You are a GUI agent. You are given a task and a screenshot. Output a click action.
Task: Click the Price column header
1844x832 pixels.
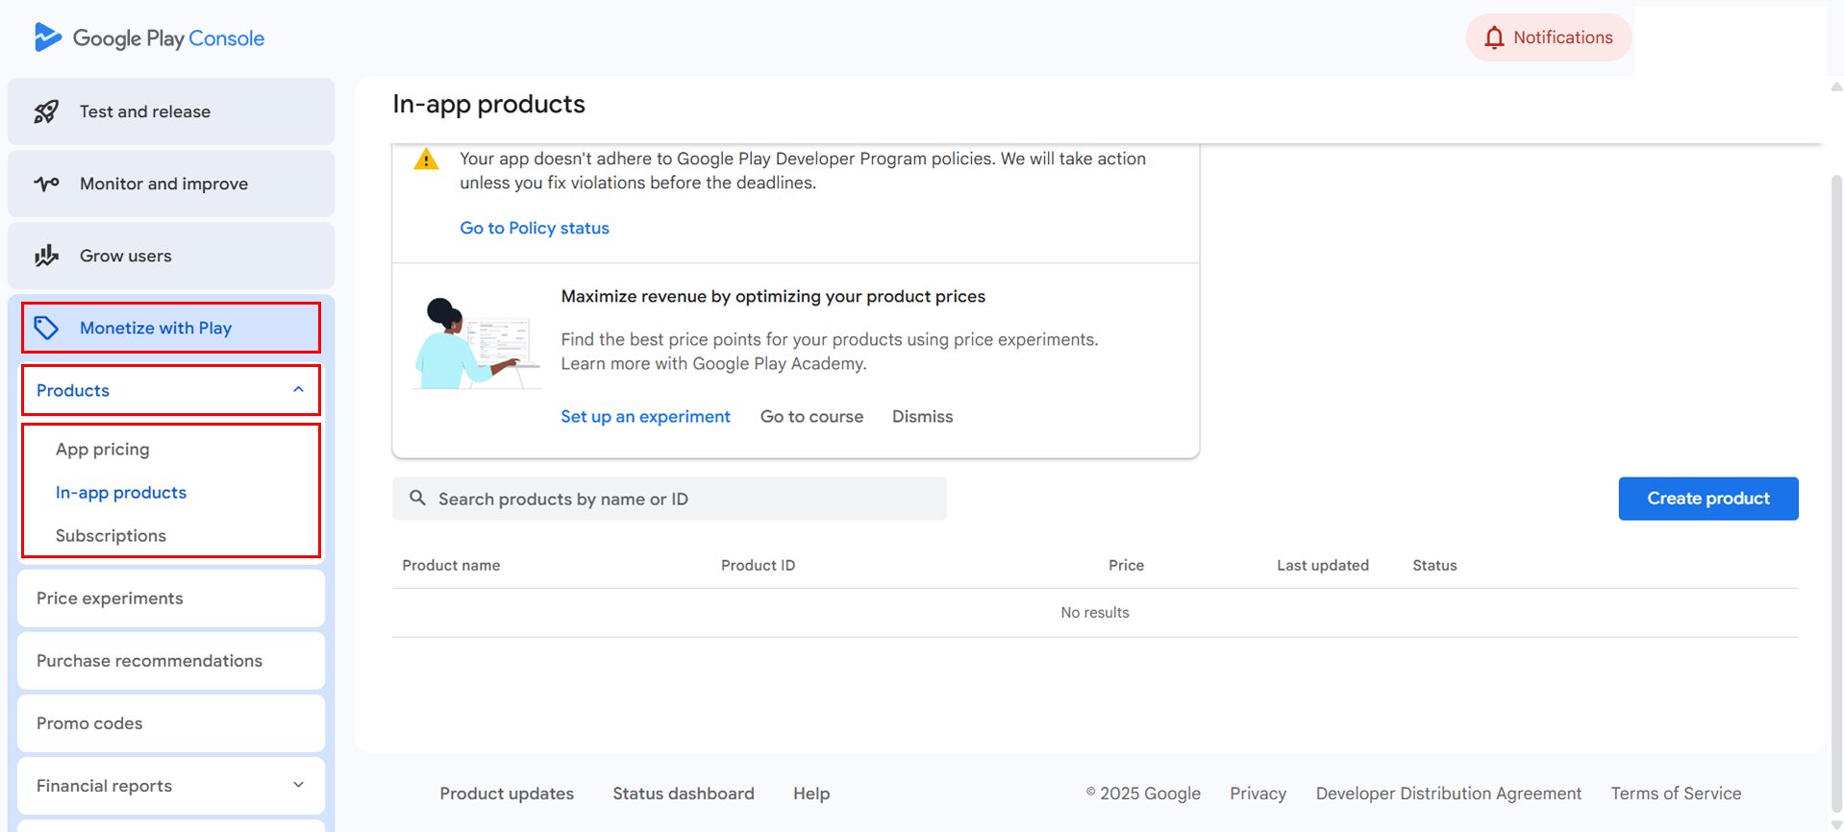(x=1126, y=565)
